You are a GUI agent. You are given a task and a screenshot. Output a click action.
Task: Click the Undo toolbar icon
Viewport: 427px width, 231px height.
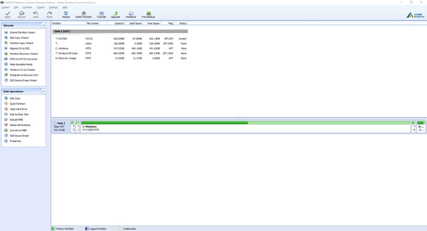35,15
